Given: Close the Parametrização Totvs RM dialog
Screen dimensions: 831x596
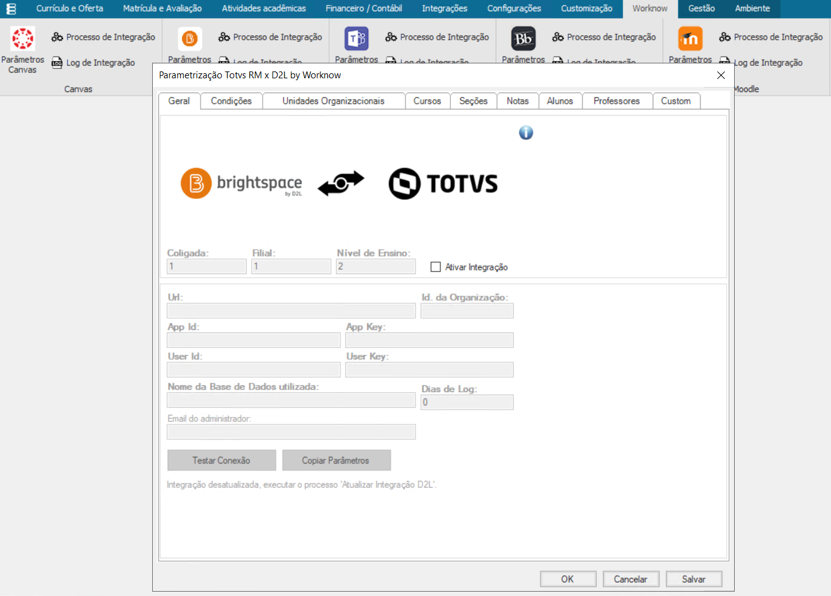Looking at the screenshot, I should 720,75.
